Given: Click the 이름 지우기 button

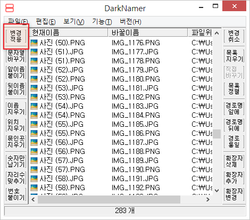Looking at the screenshot, I should [16, 109].
